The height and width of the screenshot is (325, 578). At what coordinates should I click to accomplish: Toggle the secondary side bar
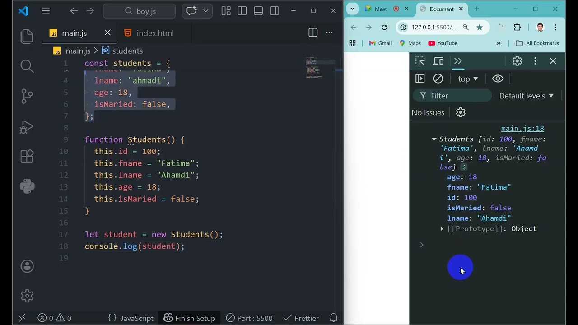[275, 11]
